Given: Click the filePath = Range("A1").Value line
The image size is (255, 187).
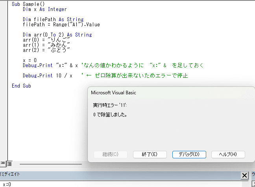Looking at the screenshot, I should (x=61, y=24).
